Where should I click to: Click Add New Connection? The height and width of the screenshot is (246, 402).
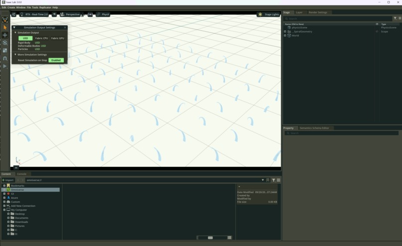23,206
